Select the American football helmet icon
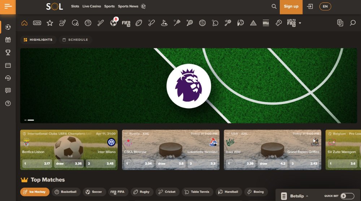 coord(75,23)
